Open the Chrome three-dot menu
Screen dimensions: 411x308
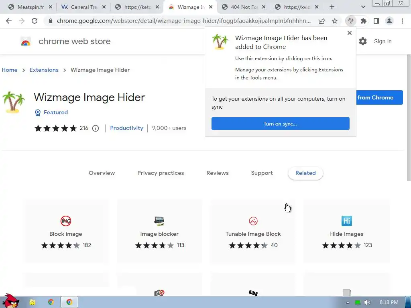[402, 21]
